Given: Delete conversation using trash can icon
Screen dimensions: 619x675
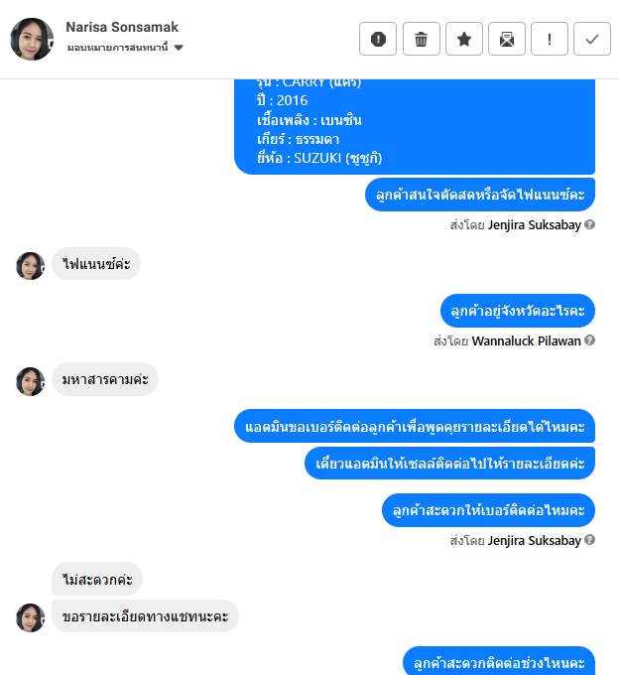Looking at the screenshot, I should coord(422,39).
